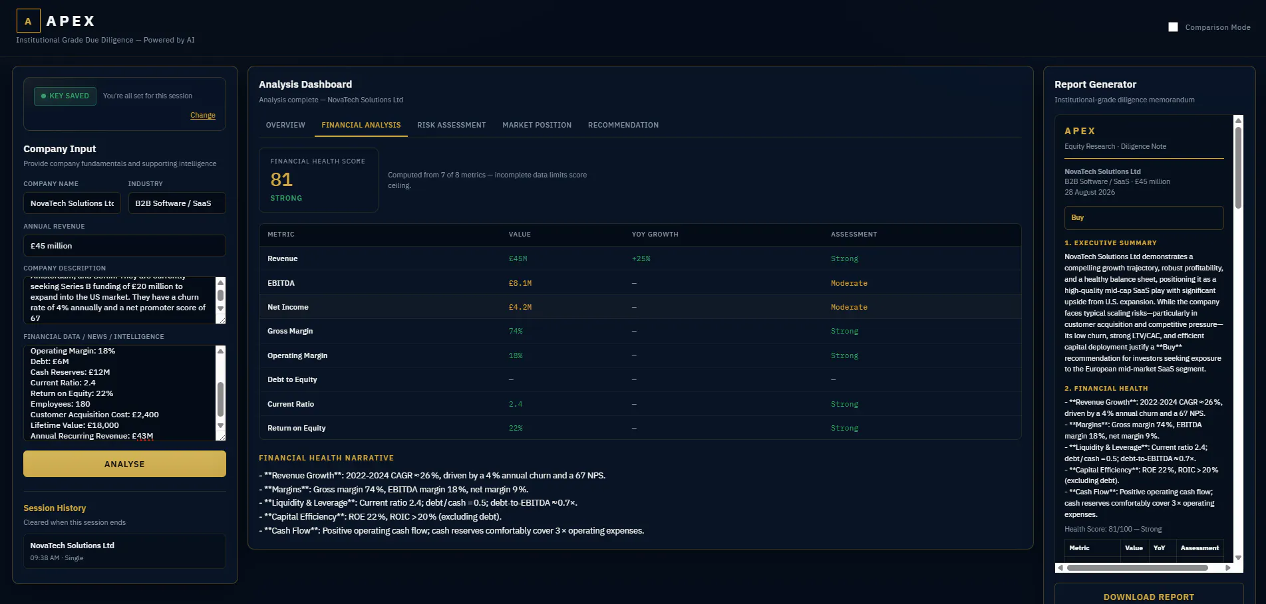The image size is (1266, 604).
Task: Click the Debt to Equity row label
Action: point(292,379)
